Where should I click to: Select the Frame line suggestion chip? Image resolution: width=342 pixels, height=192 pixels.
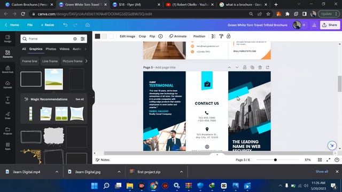(x=29, y=61)
